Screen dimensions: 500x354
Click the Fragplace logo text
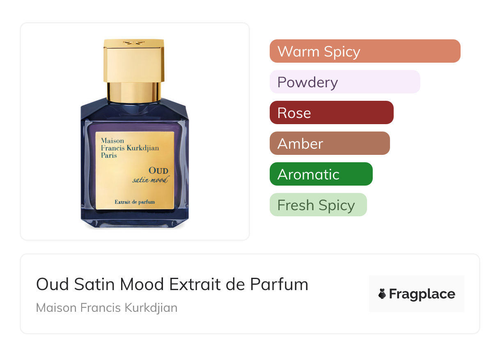(x=422, y=294)
